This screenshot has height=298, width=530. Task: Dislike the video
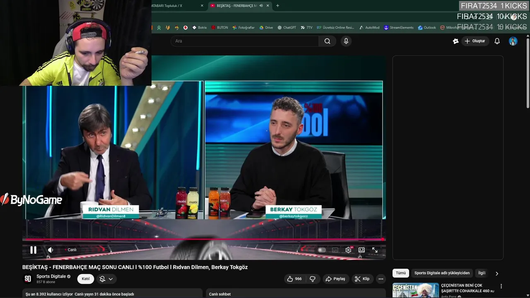tap(313, 279)
